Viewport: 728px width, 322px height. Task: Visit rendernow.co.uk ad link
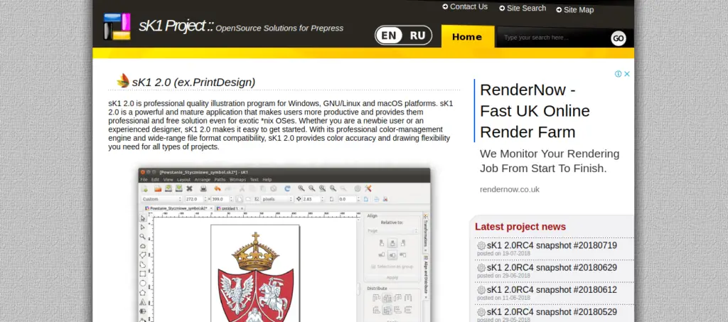(510, 190)
